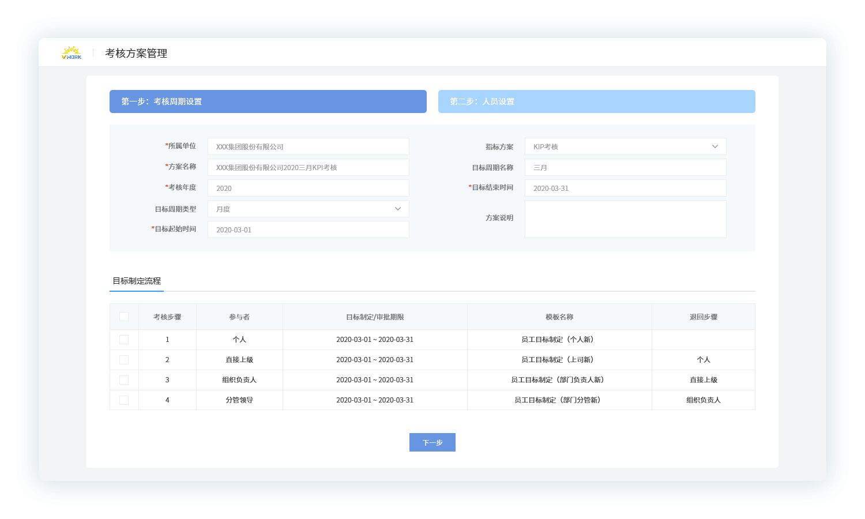Click the 退回步骤 column header

coord(704,317)
